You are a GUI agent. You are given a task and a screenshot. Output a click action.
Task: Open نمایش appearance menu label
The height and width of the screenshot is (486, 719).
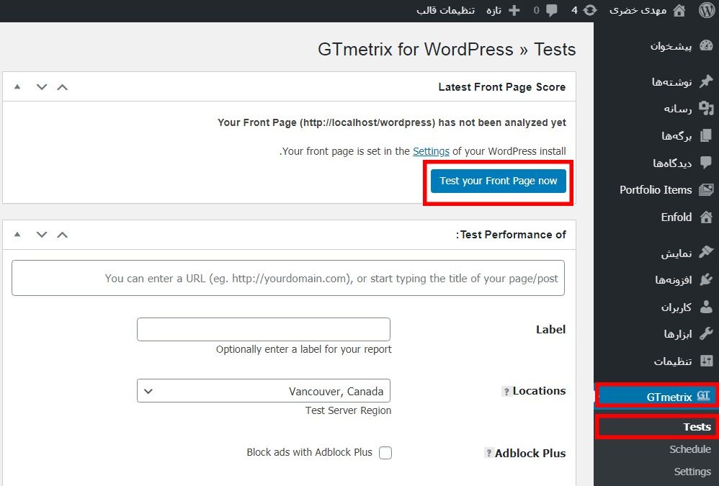coord(676,253)
